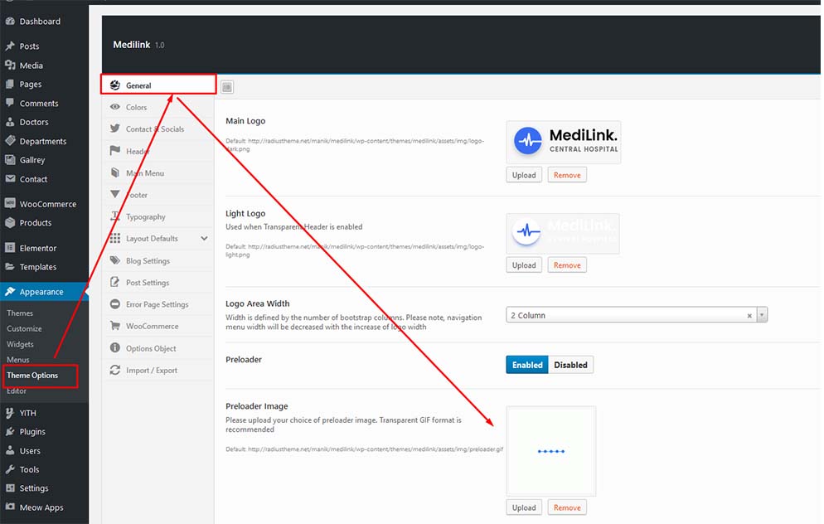Open Customize under Appearance
The image size is (824, 524).
(24, 328)
